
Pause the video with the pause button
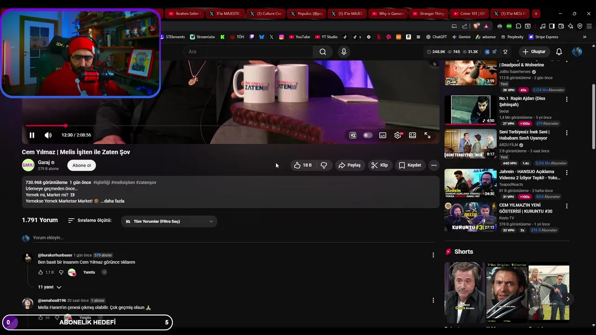tap(32, 135)
